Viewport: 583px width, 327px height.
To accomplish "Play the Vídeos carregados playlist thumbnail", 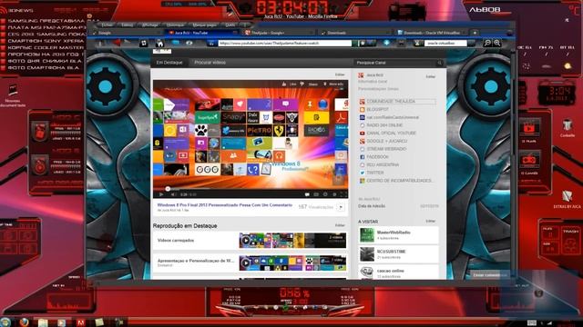I will point(292,240).
